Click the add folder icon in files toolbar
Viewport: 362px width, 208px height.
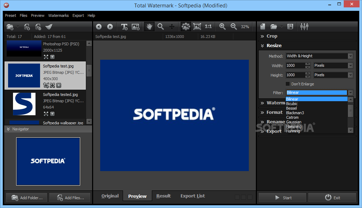pyautogui.click(x=10, y=27)
